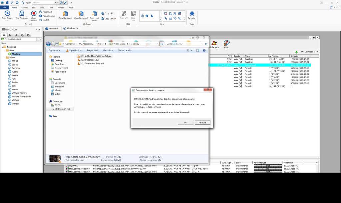Select the favorites star tab in Navigation
This screenshot has width=341, height=203.
pyautogui.click(x=16, y=35)
